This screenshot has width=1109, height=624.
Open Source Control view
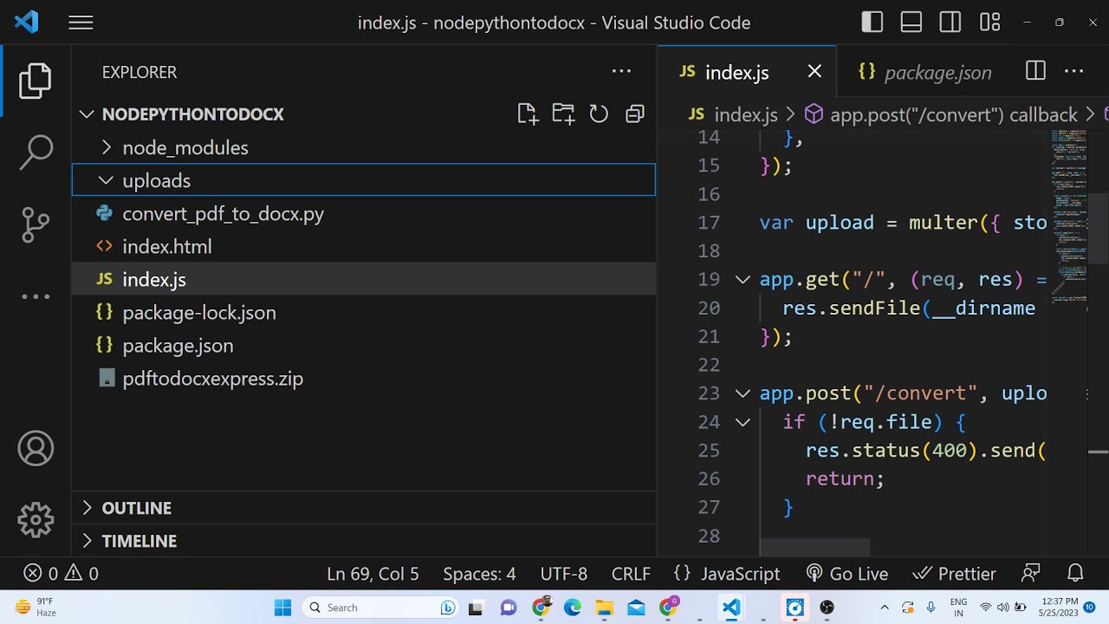[x=36, y=224]
